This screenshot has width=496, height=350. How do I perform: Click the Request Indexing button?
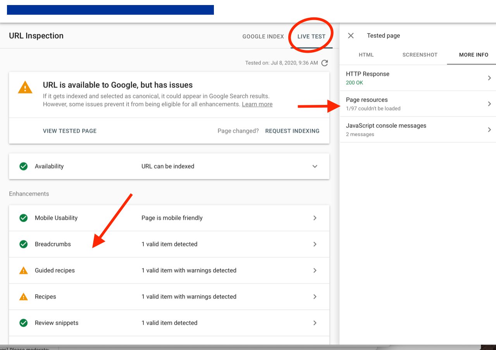point(292,131)
